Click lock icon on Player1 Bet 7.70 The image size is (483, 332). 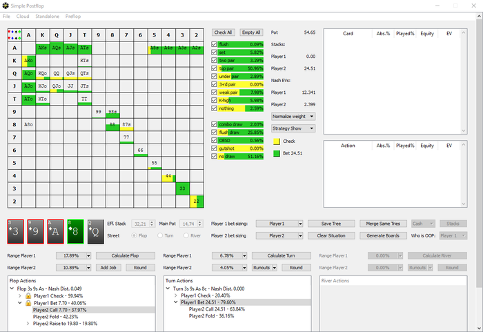click(x=28, y=303)
